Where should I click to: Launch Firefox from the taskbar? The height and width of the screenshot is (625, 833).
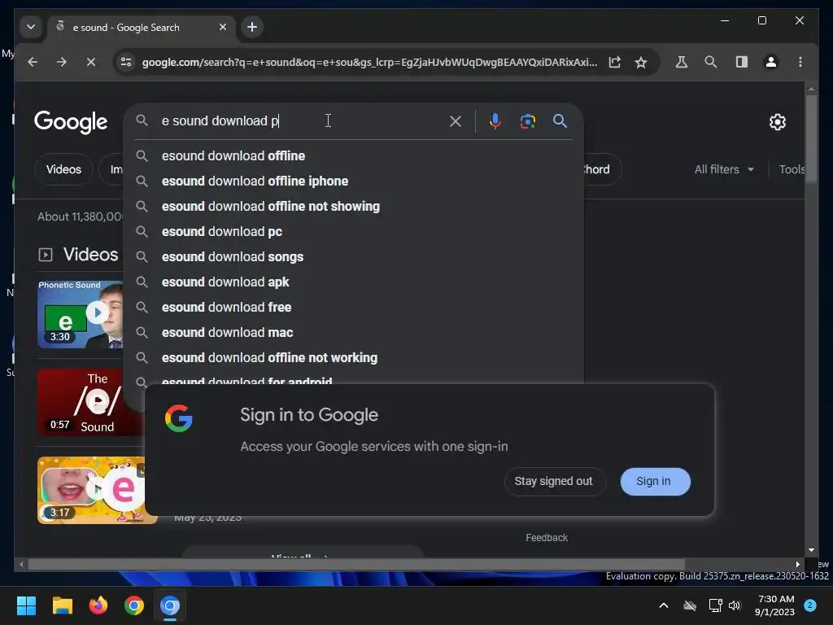tap(98, 605)
